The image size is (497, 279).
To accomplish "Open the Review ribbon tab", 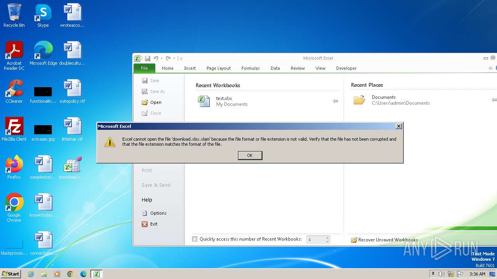I will coord(298,68).
